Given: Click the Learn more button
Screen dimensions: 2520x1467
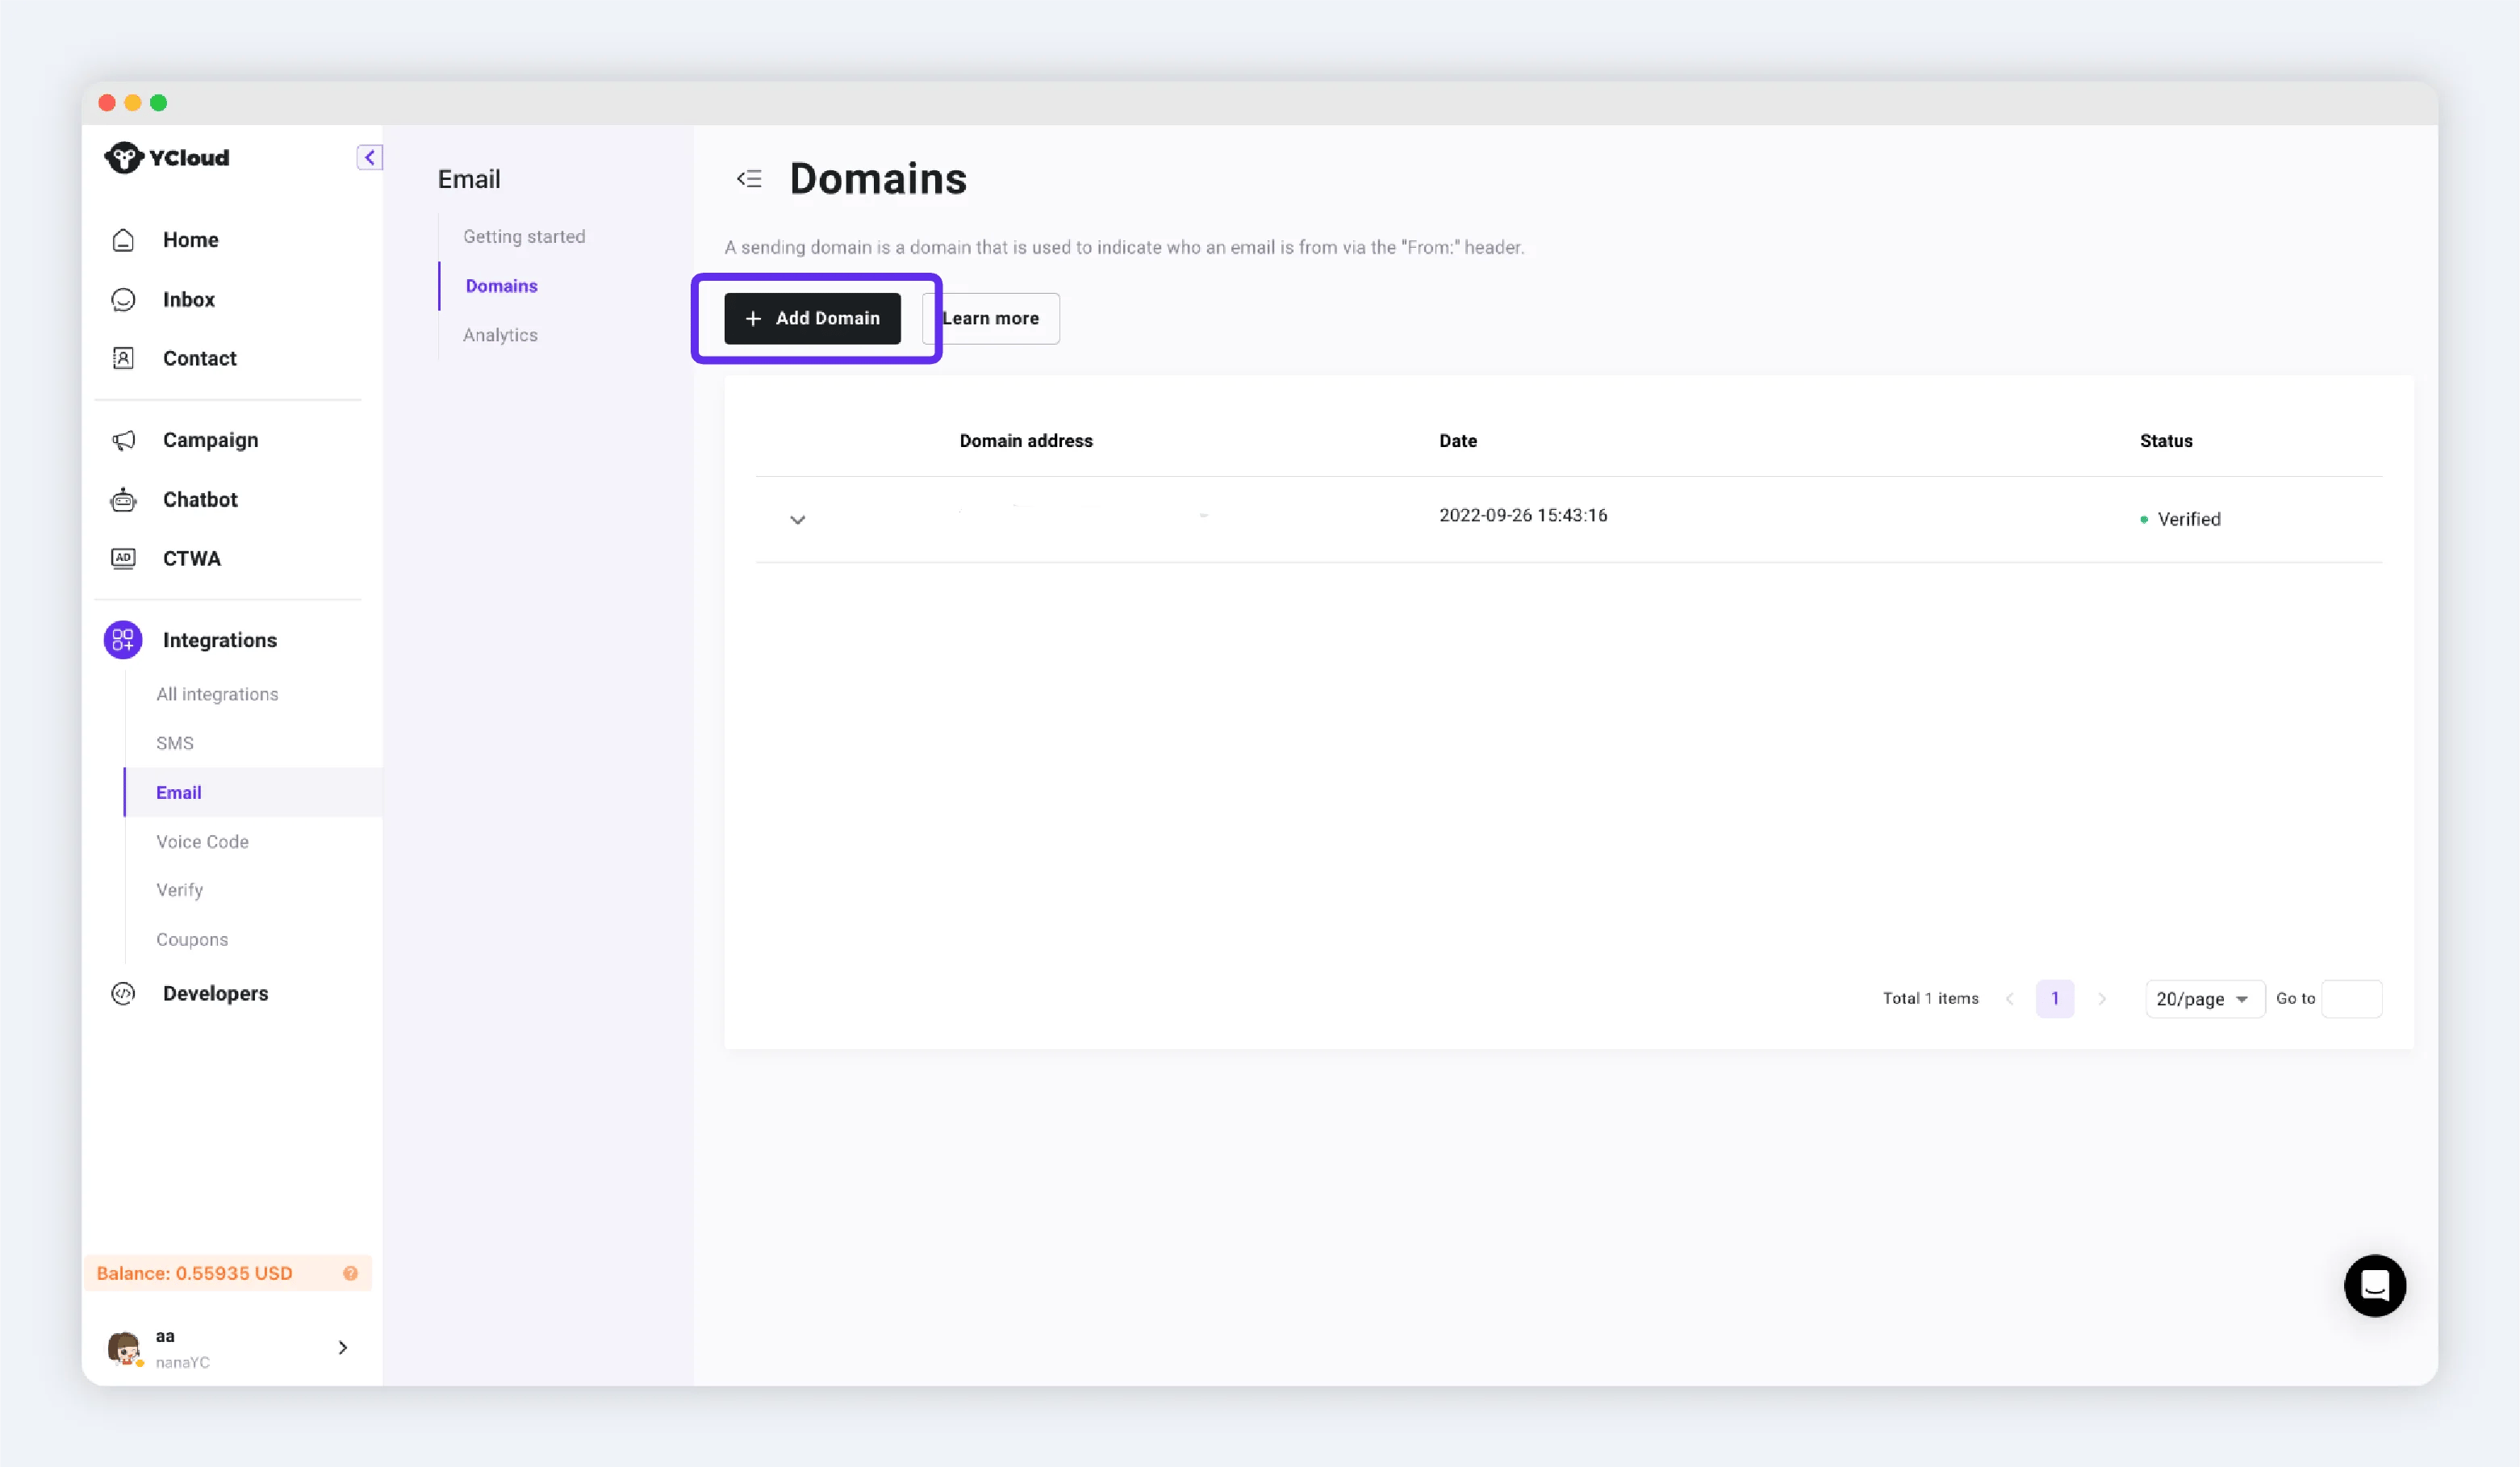Looking at the screenshot, I should coord(990,318).
